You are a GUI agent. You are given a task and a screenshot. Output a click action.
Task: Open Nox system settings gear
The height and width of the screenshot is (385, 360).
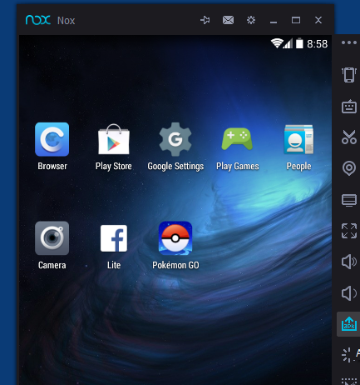pos(251,20)
